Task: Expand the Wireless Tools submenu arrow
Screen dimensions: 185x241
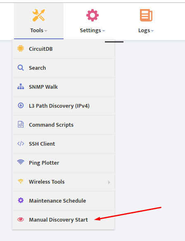Action: tap(109, 182)
